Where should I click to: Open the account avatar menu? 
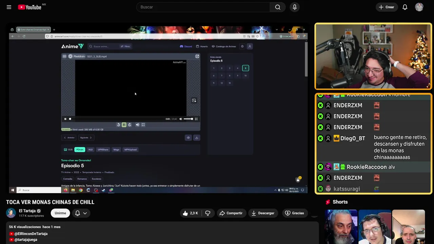[419, 7]
